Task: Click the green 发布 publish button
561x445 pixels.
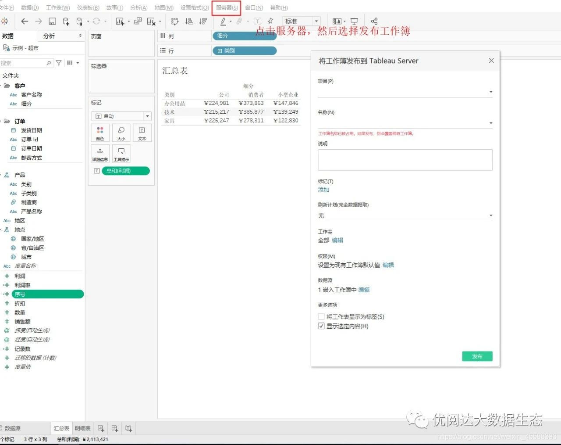Action: pyautogui.click(x=477, y=356)
